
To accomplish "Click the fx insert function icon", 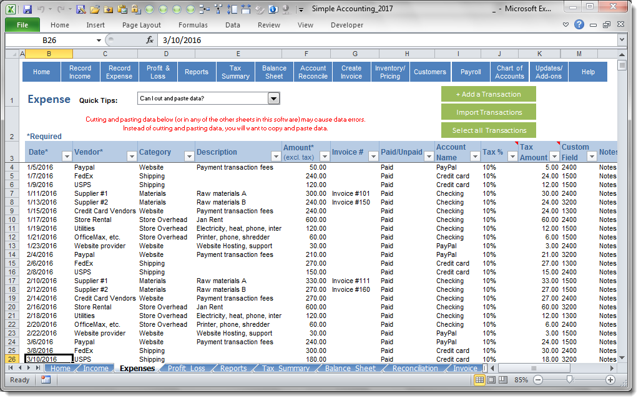I will [150, 40].
